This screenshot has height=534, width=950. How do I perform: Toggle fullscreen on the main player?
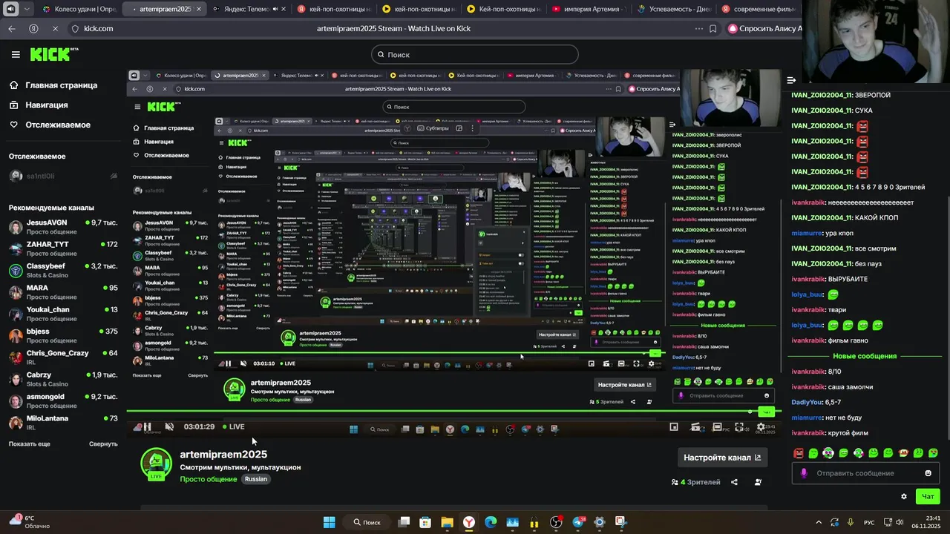(739, 427)
